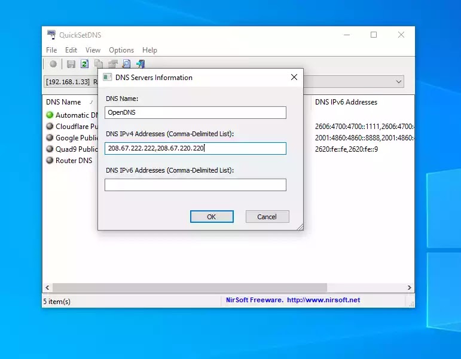
Task: Click IPv6 value 2606:4700:4700::1111
Action: tap(347, 126)
